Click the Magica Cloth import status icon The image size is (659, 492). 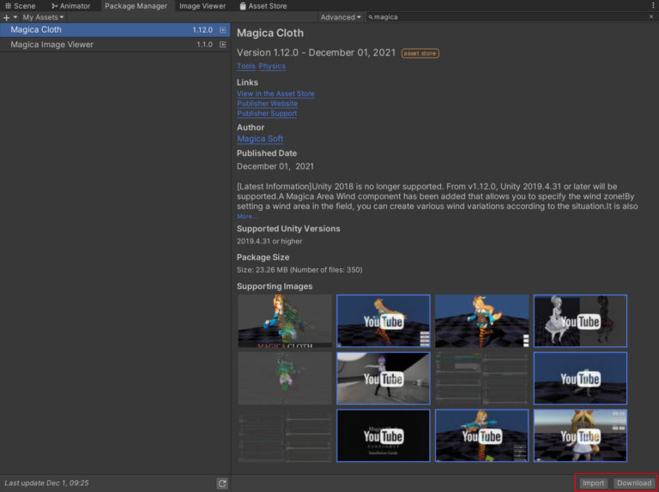pos(223,30)
